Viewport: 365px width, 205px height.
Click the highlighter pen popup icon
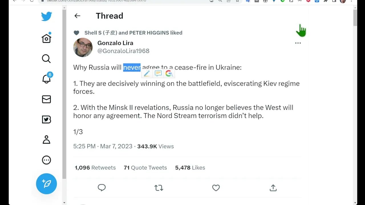tap(147, 74)
